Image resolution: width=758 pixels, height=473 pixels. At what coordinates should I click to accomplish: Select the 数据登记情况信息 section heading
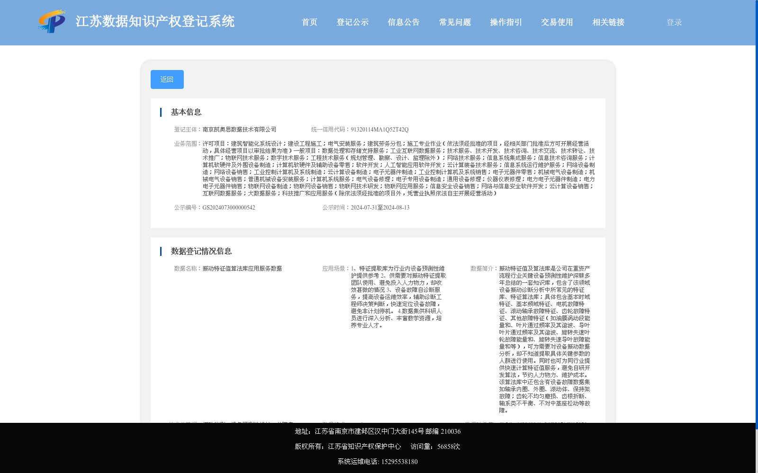coord(201,251)
